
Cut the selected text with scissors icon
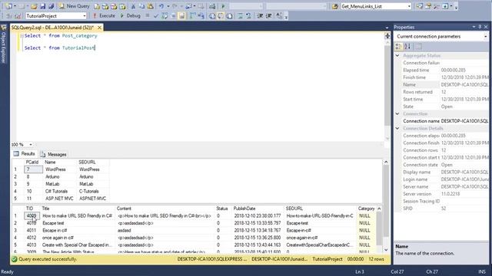point(133,6)
